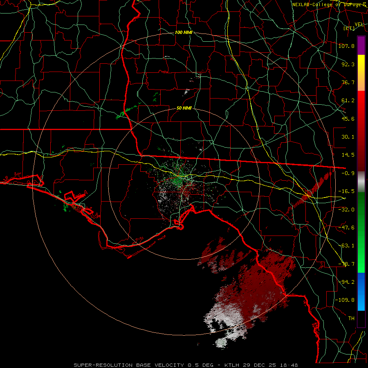
Task: Select the 30.1 velocity scale value
Action: pos(348,137)
